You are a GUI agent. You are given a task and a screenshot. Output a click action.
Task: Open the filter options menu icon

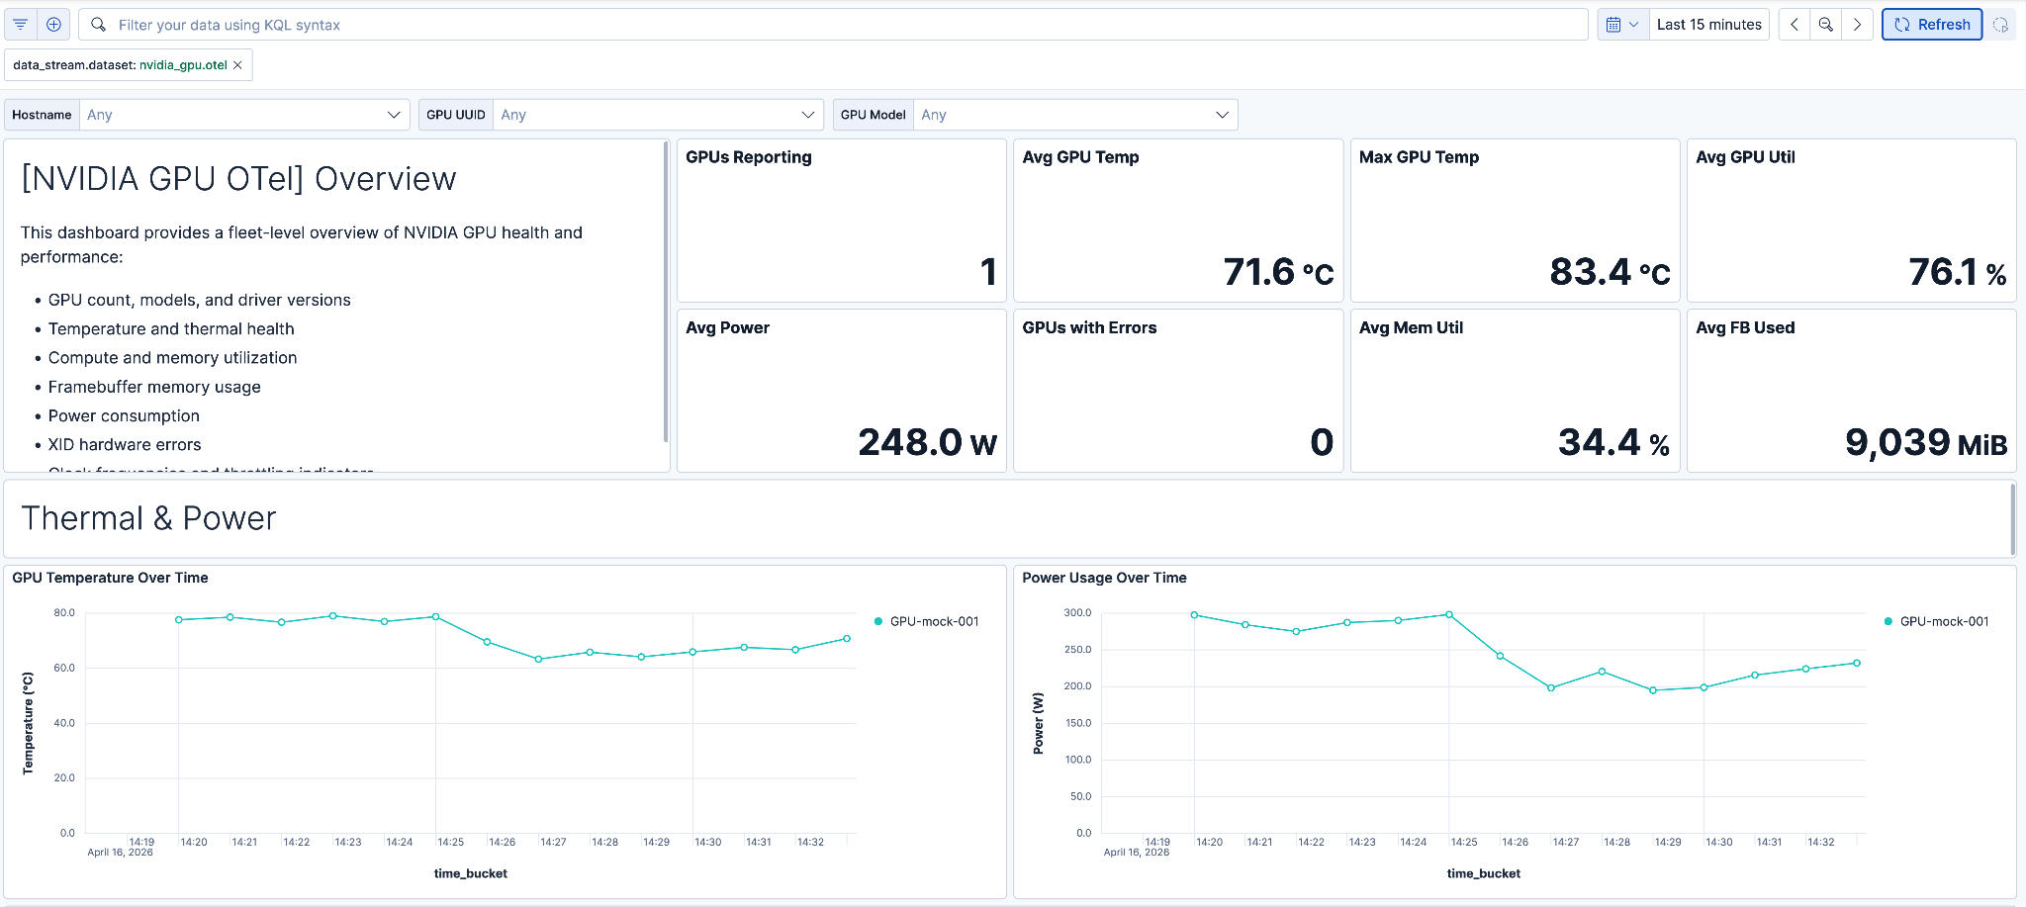pos(21,25)
